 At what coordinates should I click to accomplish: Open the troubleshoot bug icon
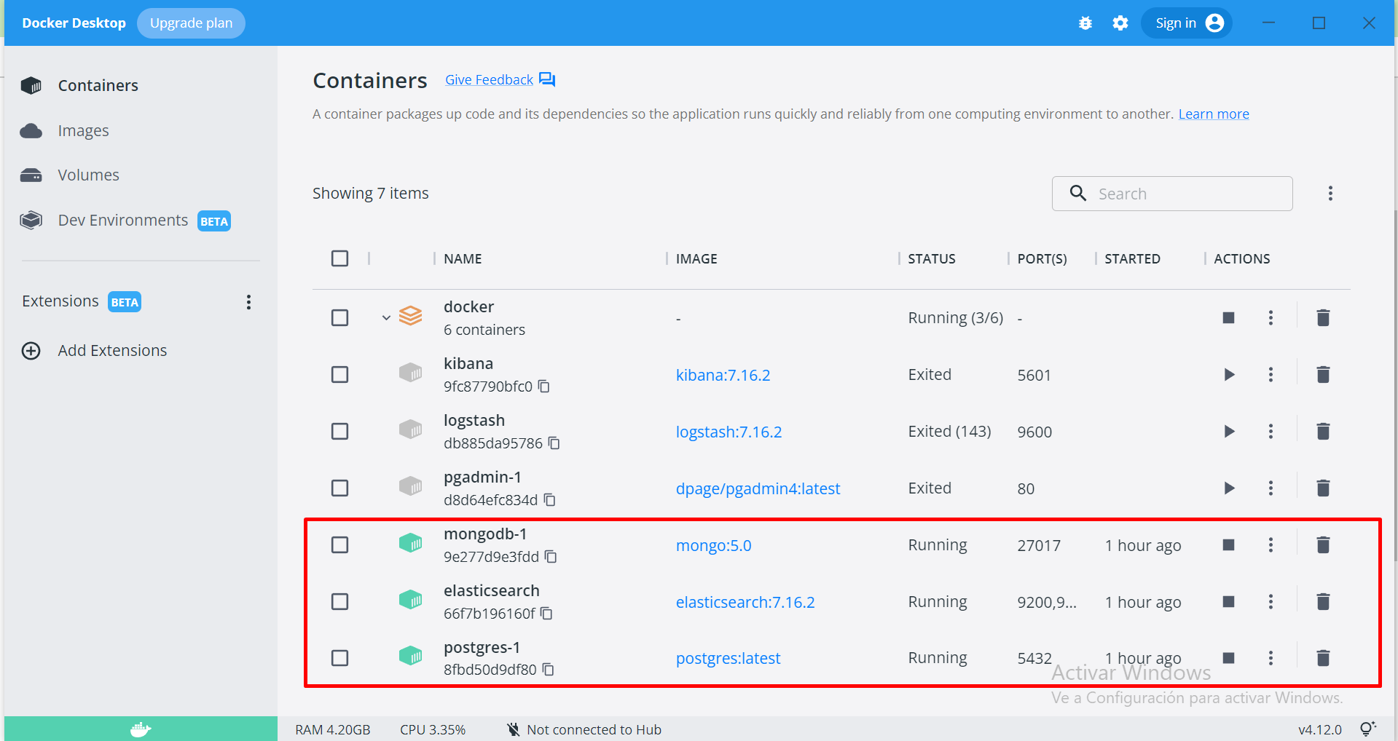1085,23
